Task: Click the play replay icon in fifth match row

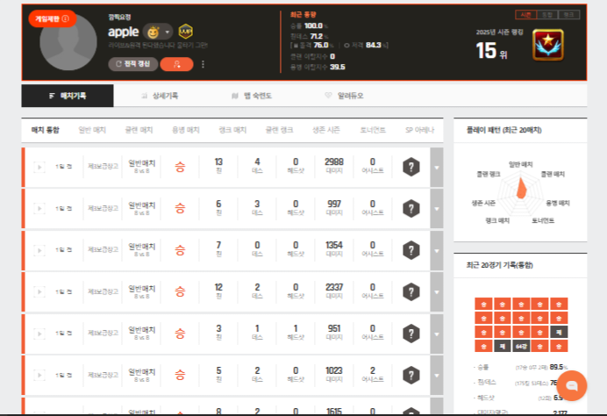Action: point(39,334)
